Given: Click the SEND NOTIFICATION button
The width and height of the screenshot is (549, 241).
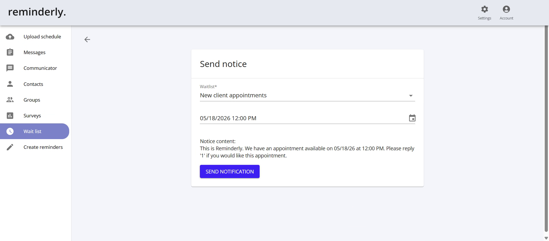Looking at the screenshot, I should [230, 171].
